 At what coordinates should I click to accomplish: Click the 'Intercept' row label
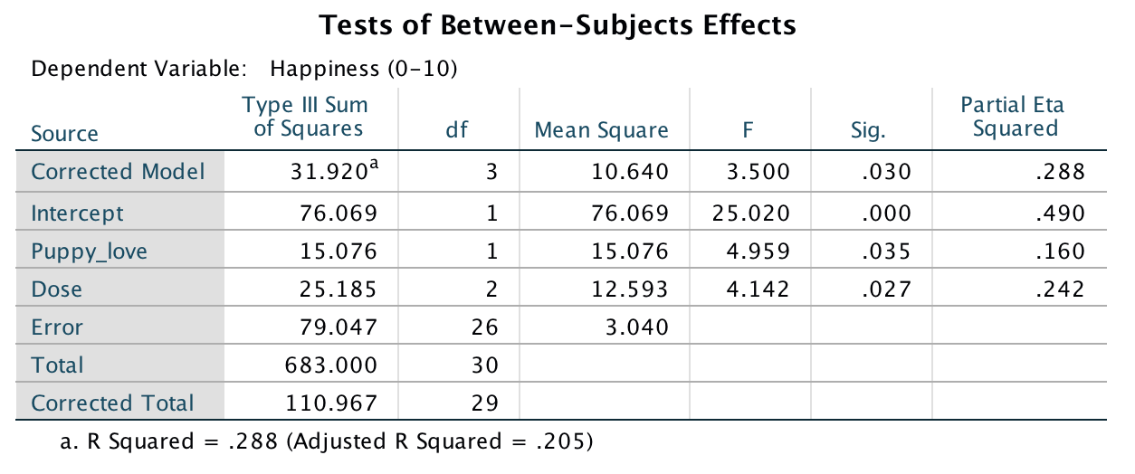click(77, 213)
